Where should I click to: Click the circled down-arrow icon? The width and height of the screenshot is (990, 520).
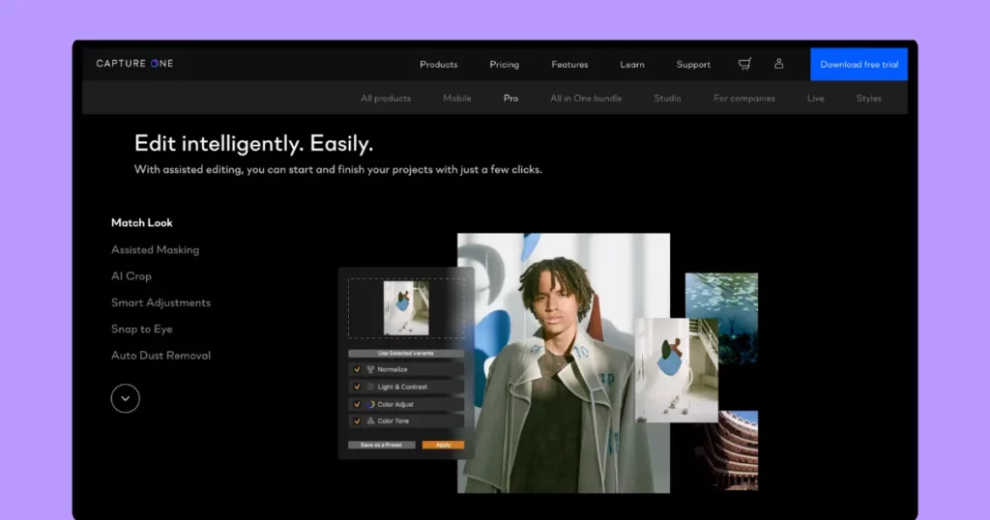pyautogui.click(x=126, y=398)
